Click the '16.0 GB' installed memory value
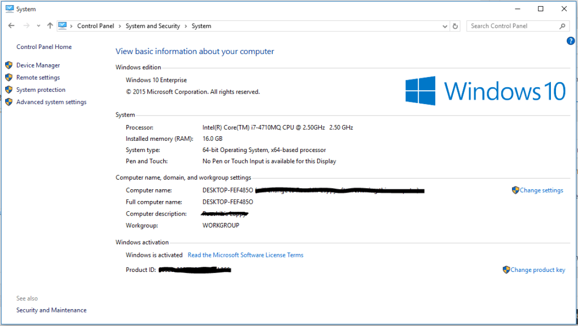The width and height of the screenshot is (578, 326). [x=212, y=139]
